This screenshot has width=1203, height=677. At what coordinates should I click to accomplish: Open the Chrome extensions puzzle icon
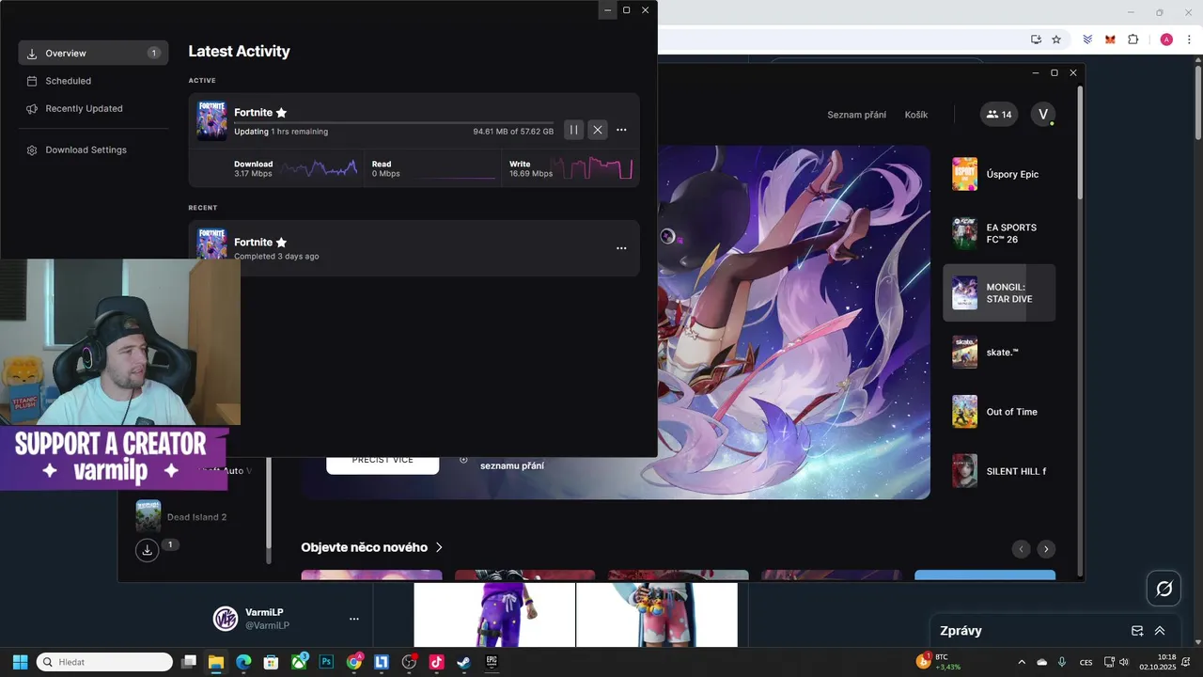click(x=1133, y=39)
